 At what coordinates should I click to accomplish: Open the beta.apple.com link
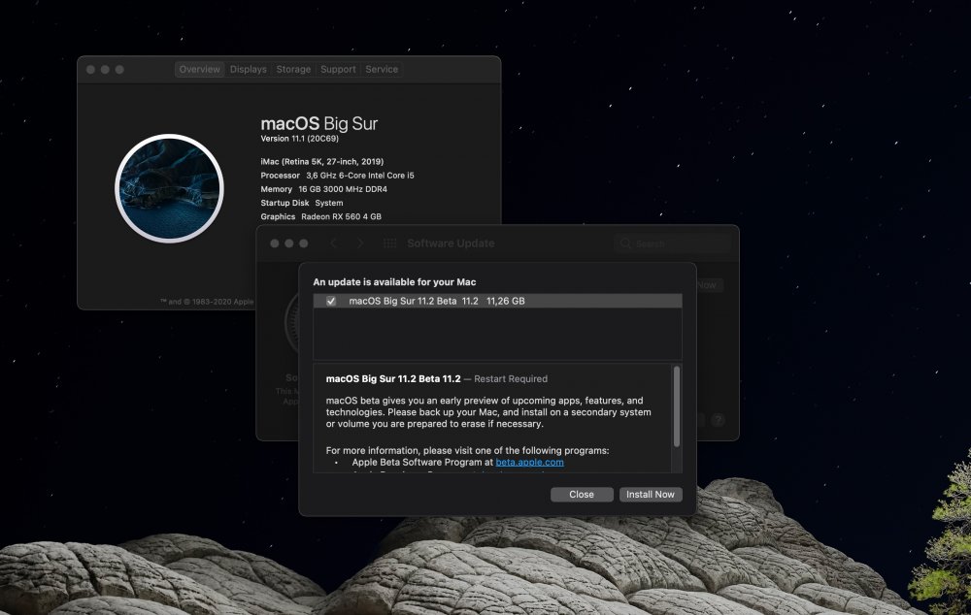pyautogui.click(x=529, y=462)
